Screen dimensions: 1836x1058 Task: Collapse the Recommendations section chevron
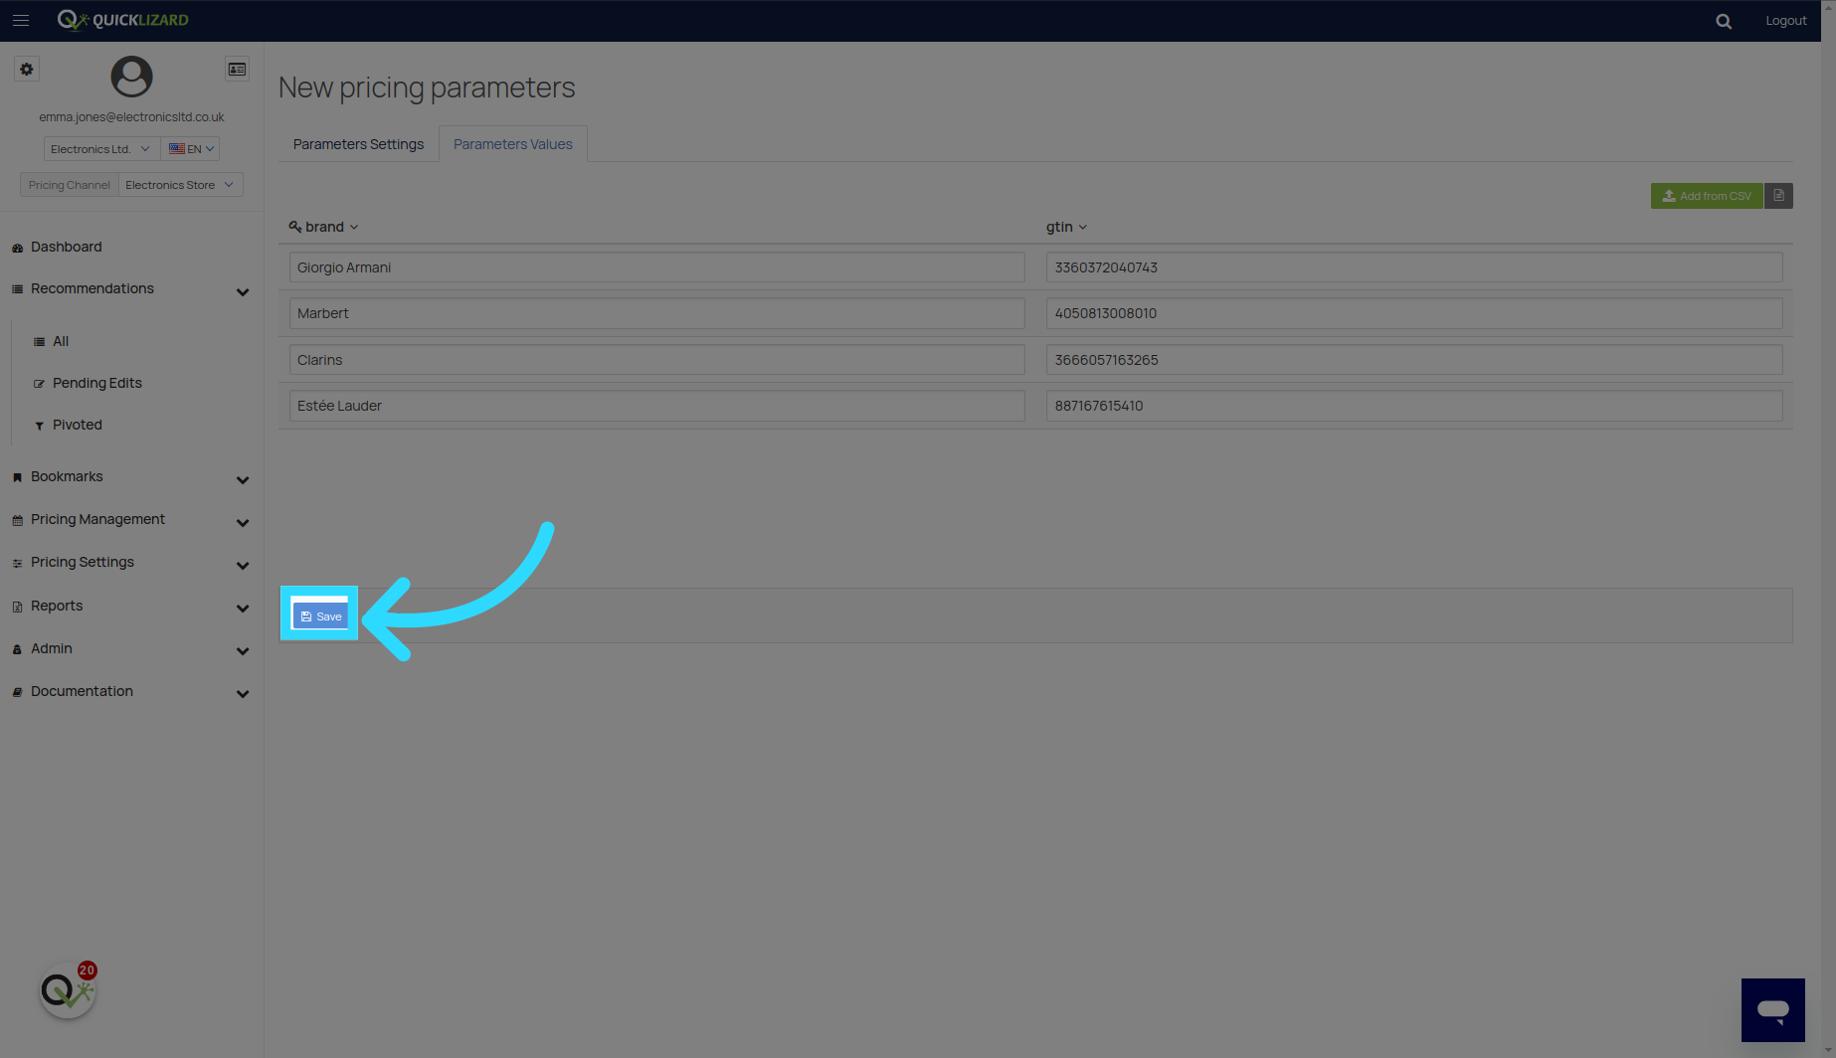click(x=243, y=292)
